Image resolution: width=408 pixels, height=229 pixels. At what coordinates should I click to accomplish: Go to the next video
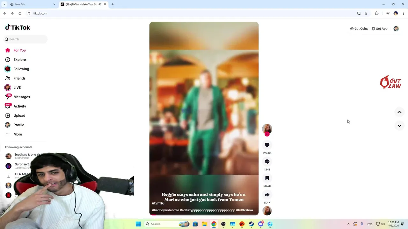tap(399, 126)
